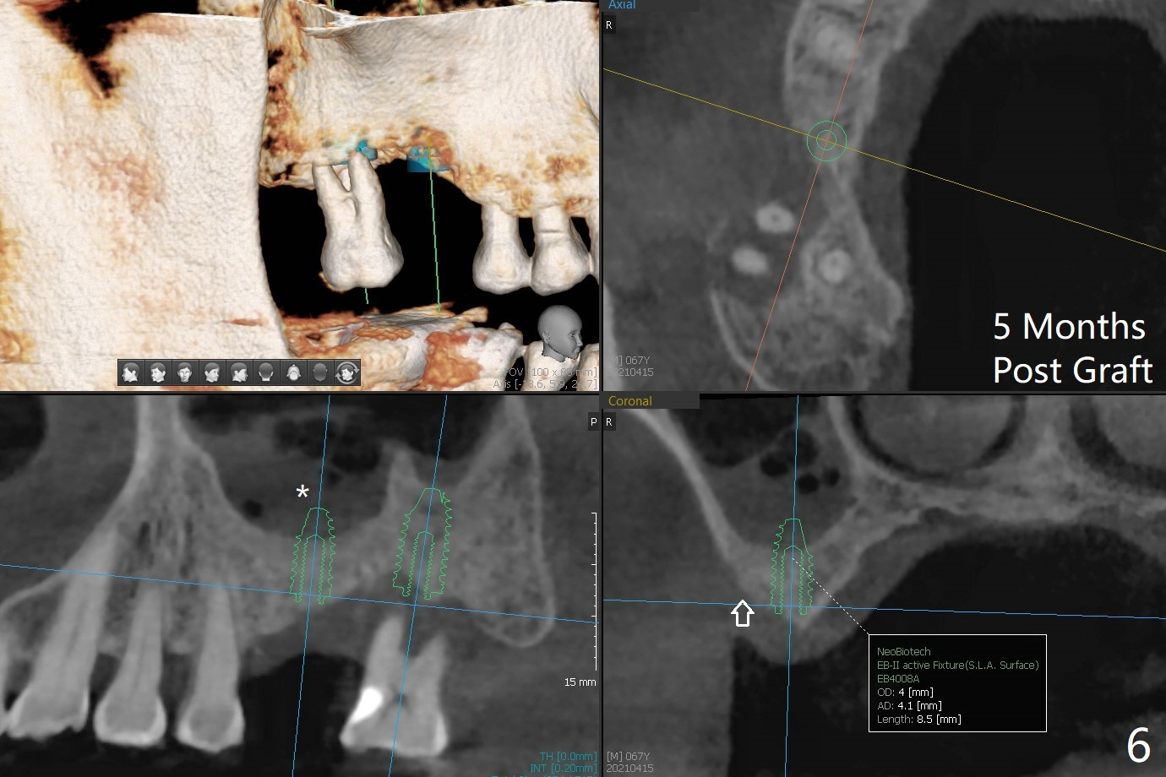1166x777 pixels.
Task: Select the back-of-head view preset
Action: coord(266,372)
